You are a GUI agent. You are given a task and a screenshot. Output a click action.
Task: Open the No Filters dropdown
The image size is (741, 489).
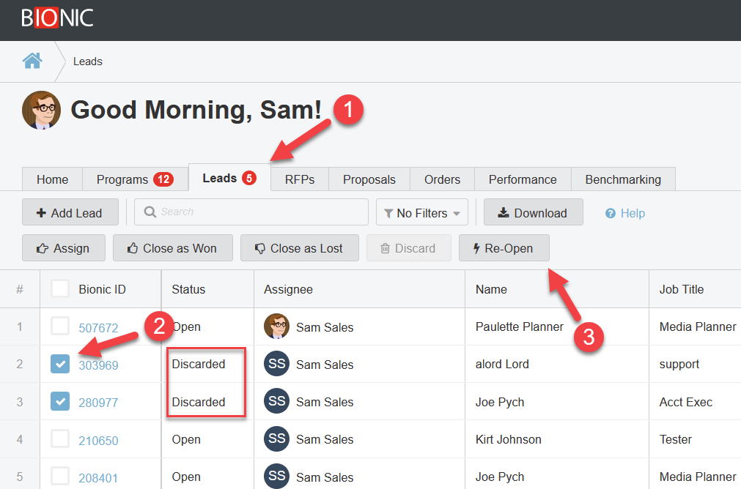(422, 213)
